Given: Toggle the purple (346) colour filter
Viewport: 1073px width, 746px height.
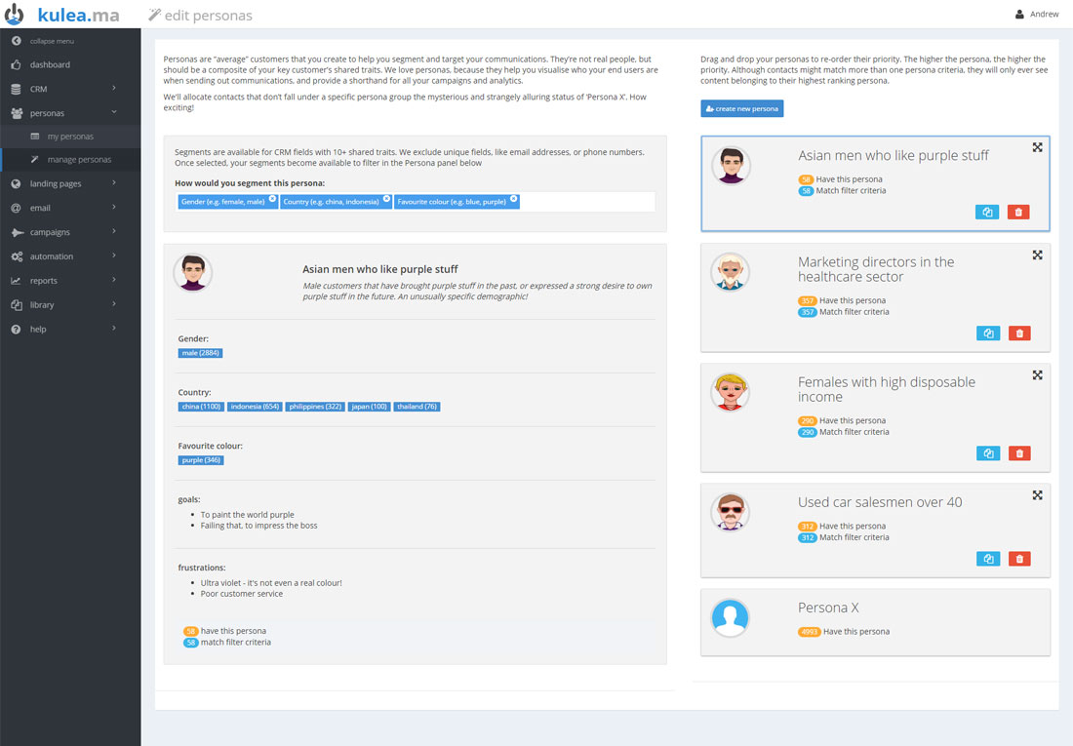Looking at the screenshot, I should (x=201, y=460).
